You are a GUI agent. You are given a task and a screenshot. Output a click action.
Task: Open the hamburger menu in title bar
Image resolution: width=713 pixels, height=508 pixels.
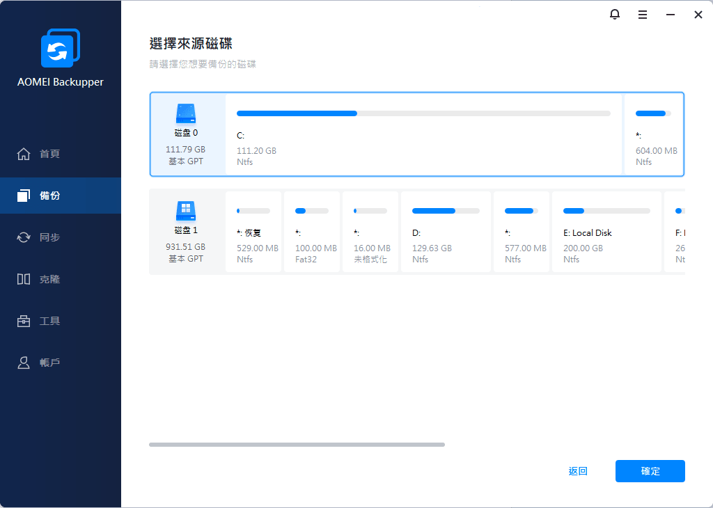[643, 15]
